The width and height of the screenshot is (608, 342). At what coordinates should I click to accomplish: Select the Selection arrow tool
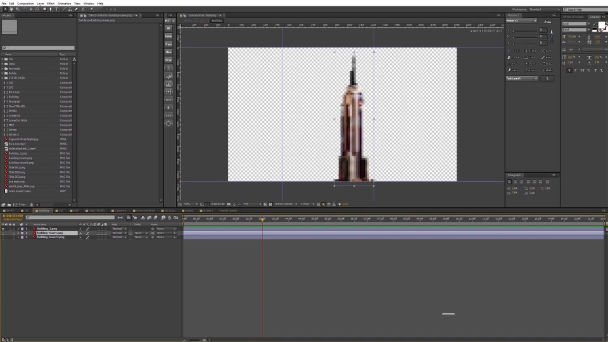click(x=6, y=9)
